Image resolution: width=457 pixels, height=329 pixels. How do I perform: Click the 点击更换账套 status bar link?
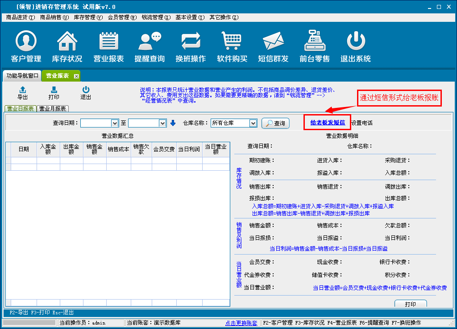pyautogui.click(x=241, y=323)
